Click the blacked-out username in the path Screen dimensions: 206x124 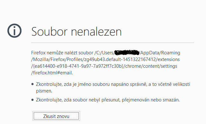(127, 52)
